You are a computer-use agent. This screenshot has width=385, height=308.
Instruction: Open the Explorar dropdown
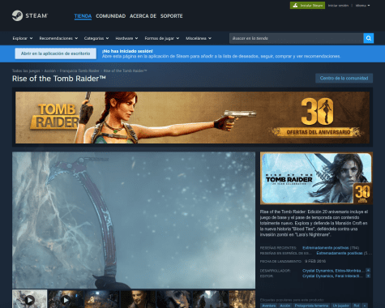pyautogui.click(x=23, y=38)
